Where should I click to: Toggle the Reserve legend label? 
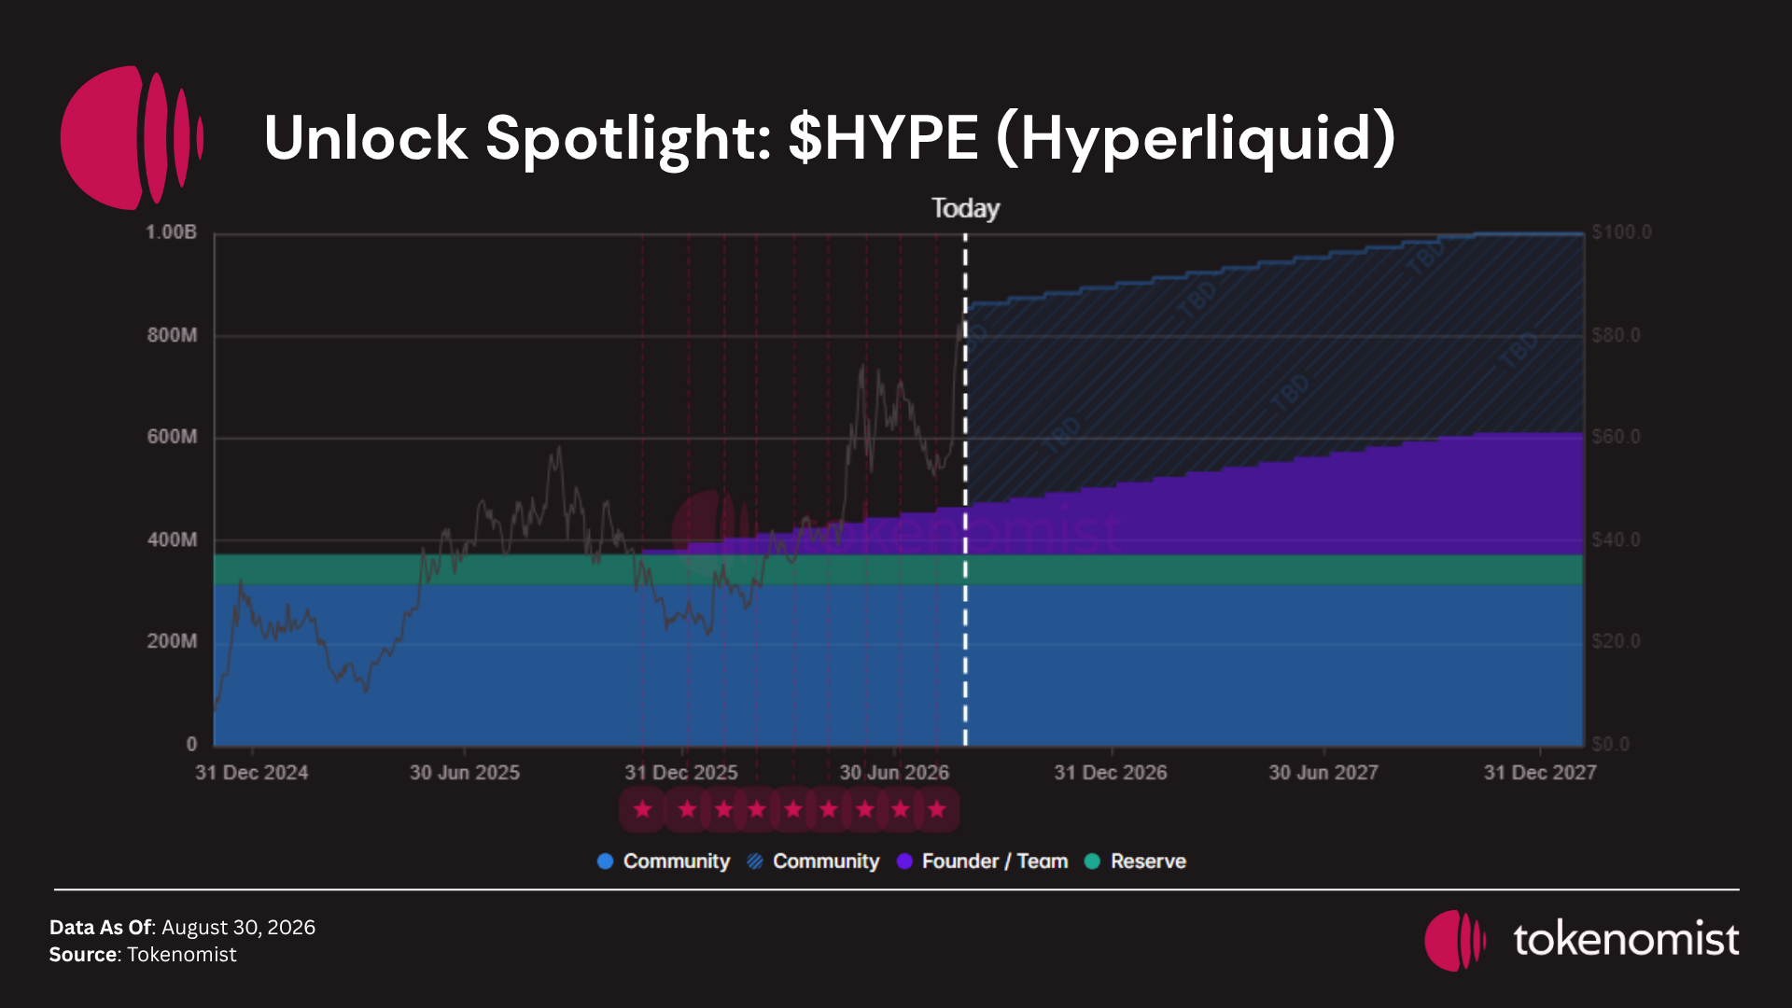point(1148,861)
